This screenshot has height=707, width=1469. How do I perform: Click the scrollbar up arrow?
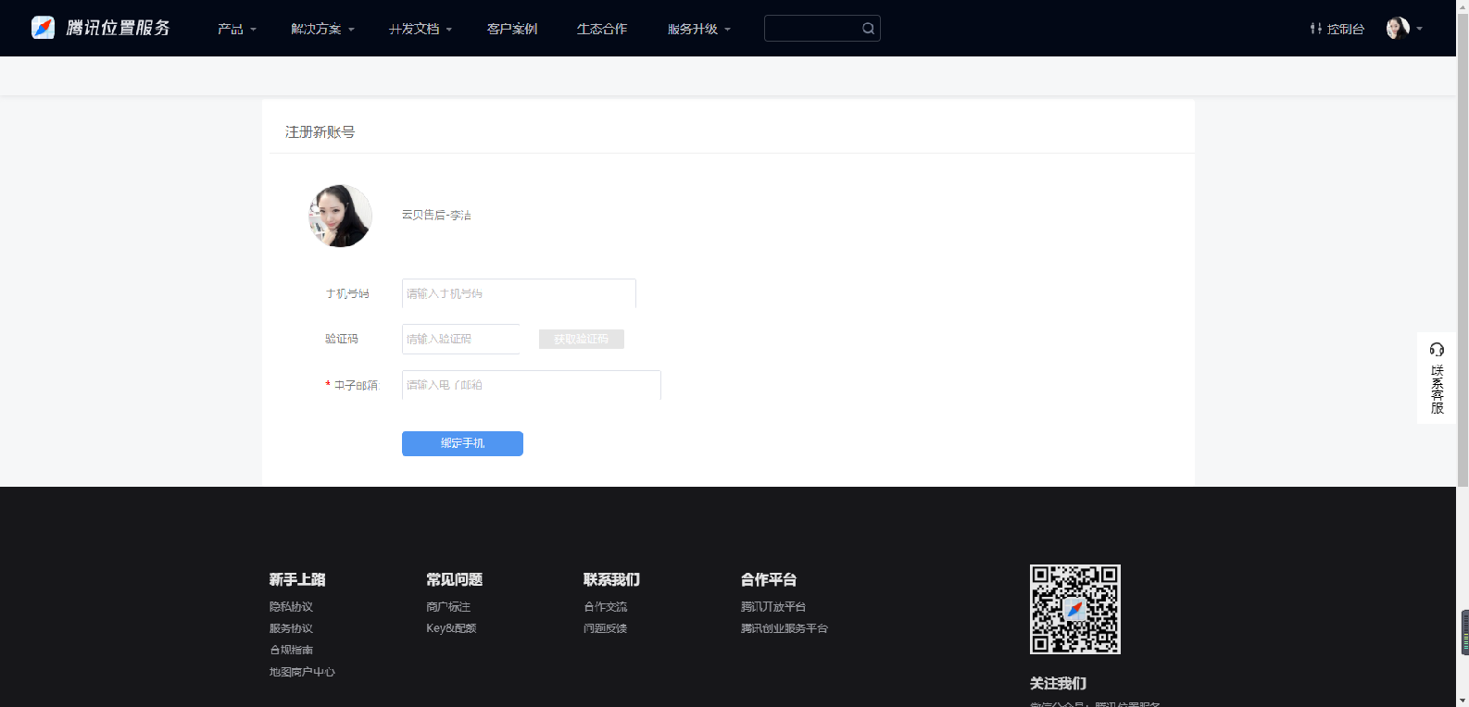(1463, 6)
